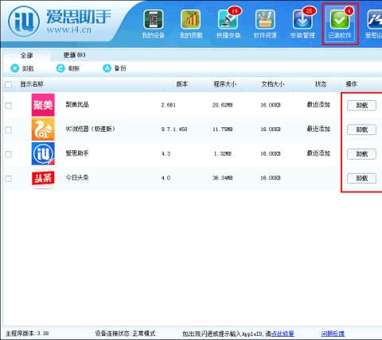
Task: Click 最近添加 status in UC浏览器 row
Action: (x=318, y=129)
